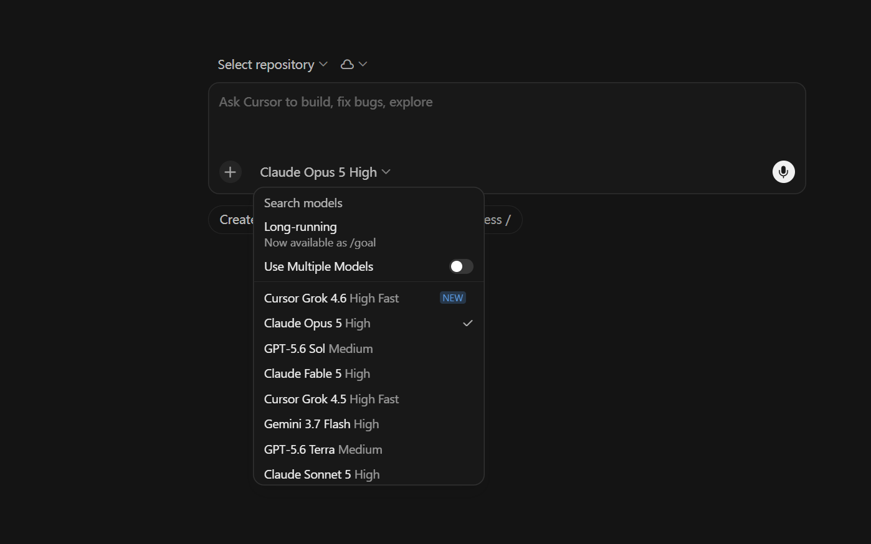Choose Claude Opus 5 High in the list
The height and width of the screenshot is (544, 871).
click(369, 323)
